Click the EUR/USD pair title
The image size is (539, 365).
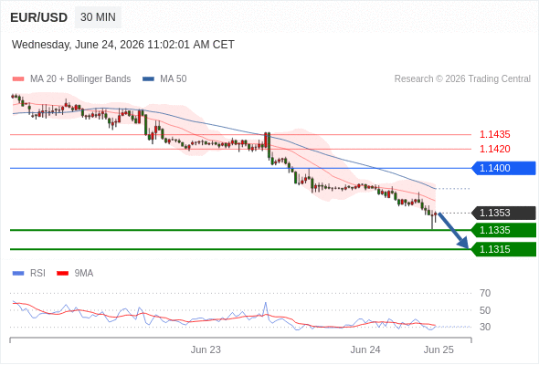(x=39, y=17)
